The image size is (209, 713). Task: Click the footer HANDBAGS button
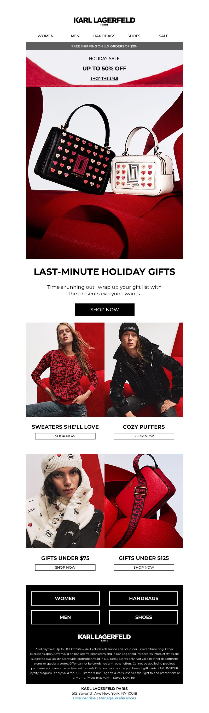click(x=144, y=598)
